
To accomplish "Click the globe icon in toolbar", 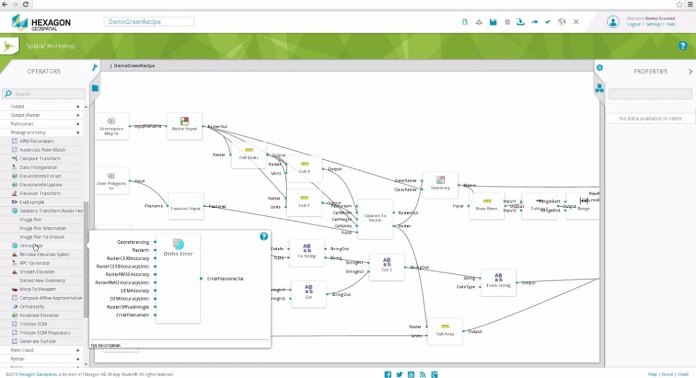I will coord(561,22).
